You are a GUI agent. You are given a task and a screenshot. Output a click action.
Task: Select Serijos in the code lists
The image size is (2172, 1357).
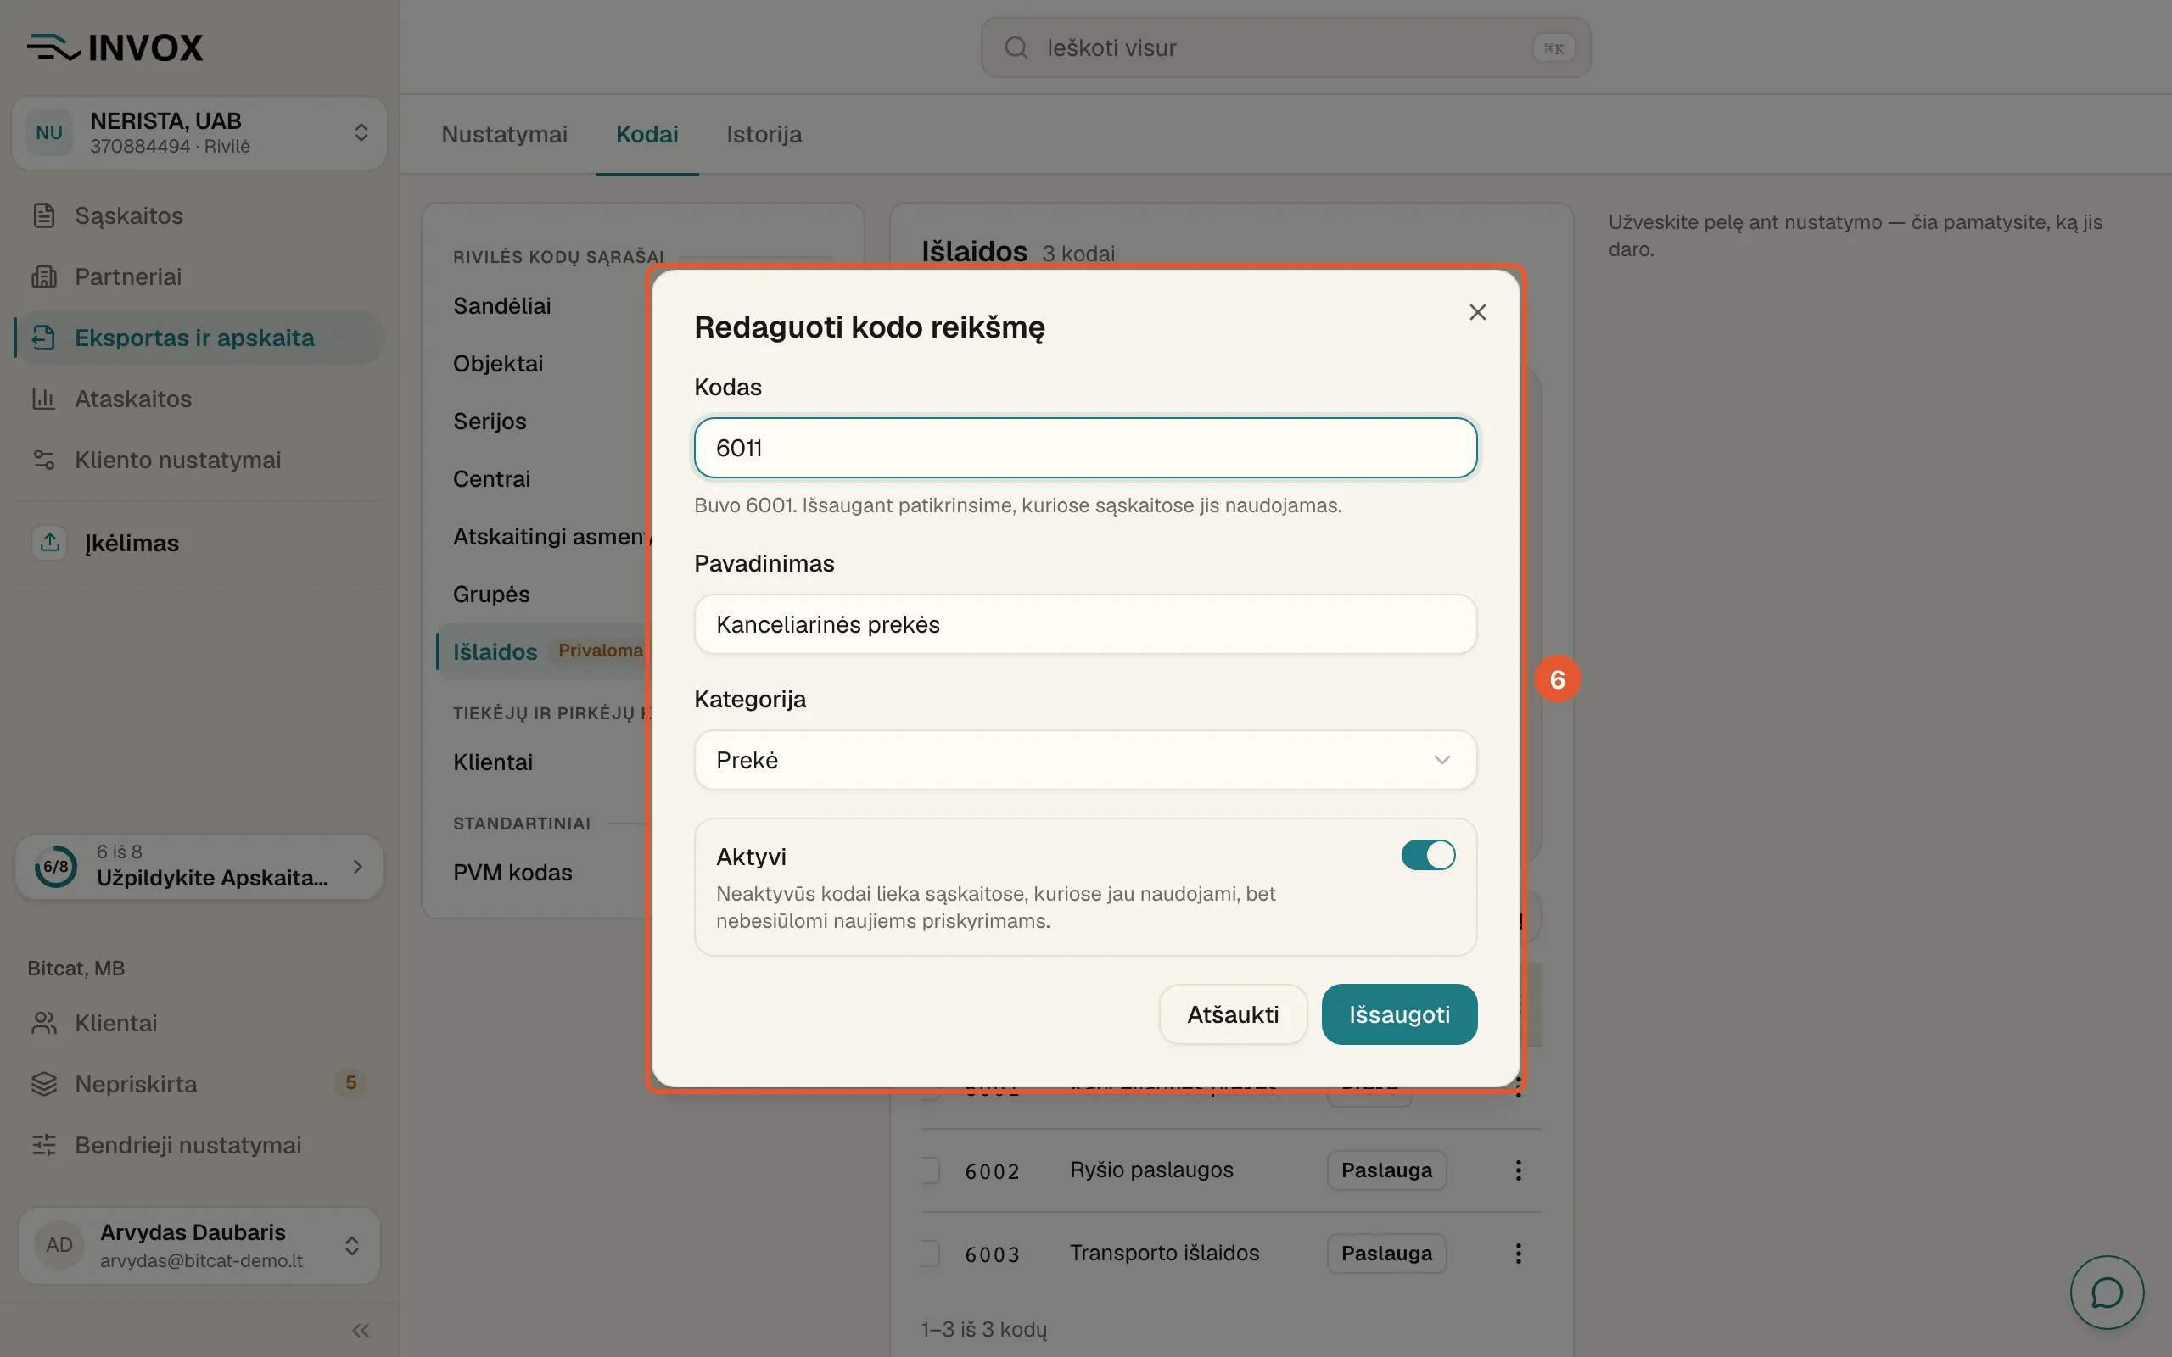click(x=490, y=421)
